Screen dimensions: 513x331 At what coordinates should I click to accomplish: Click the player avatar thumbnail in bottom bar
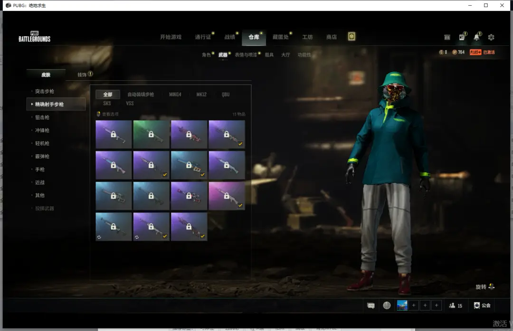[x=402, y=305]
